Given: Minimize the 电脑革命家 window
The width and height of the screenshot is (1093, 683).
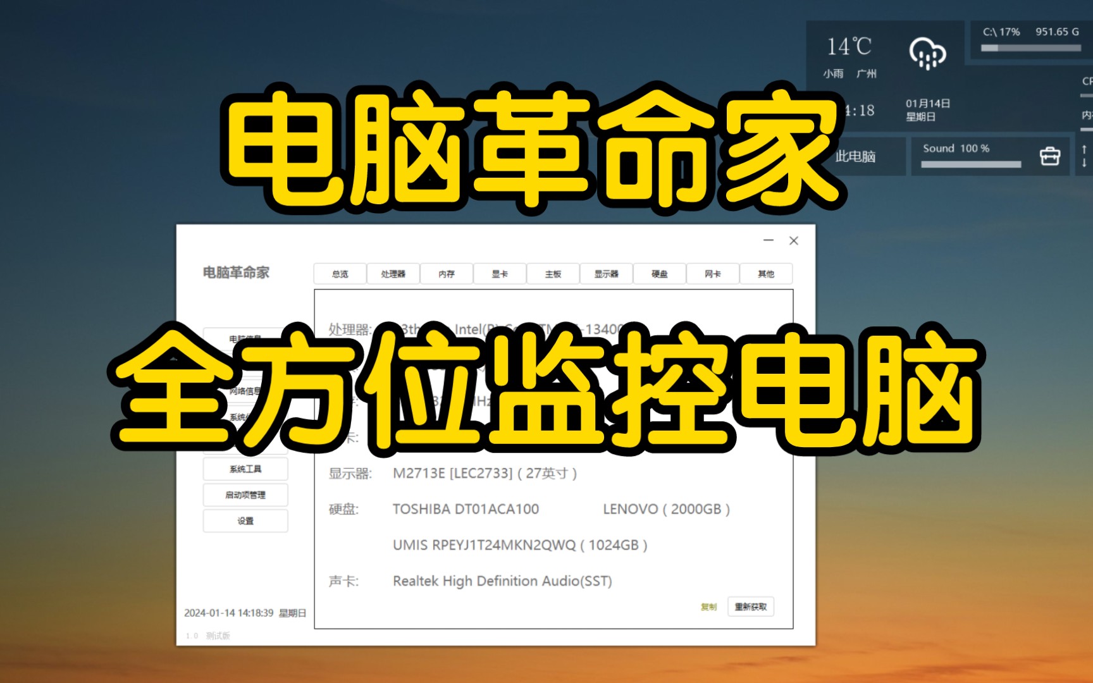Looking at the screenshot, I should point(769,240).
